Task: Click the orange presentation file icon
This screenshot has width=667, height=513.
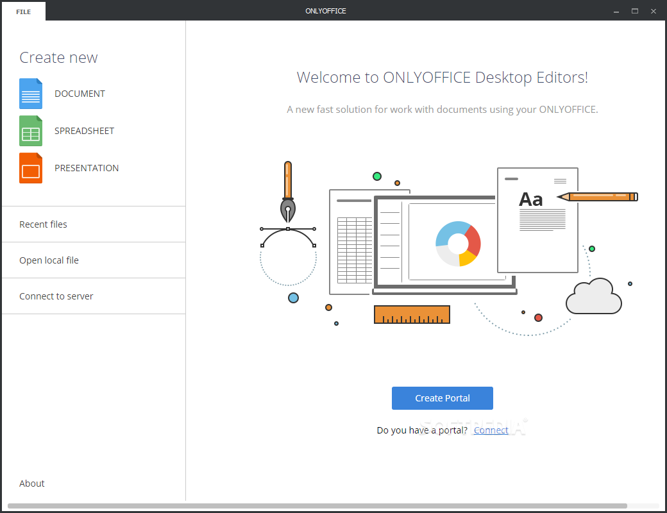Action: [31, 168]
